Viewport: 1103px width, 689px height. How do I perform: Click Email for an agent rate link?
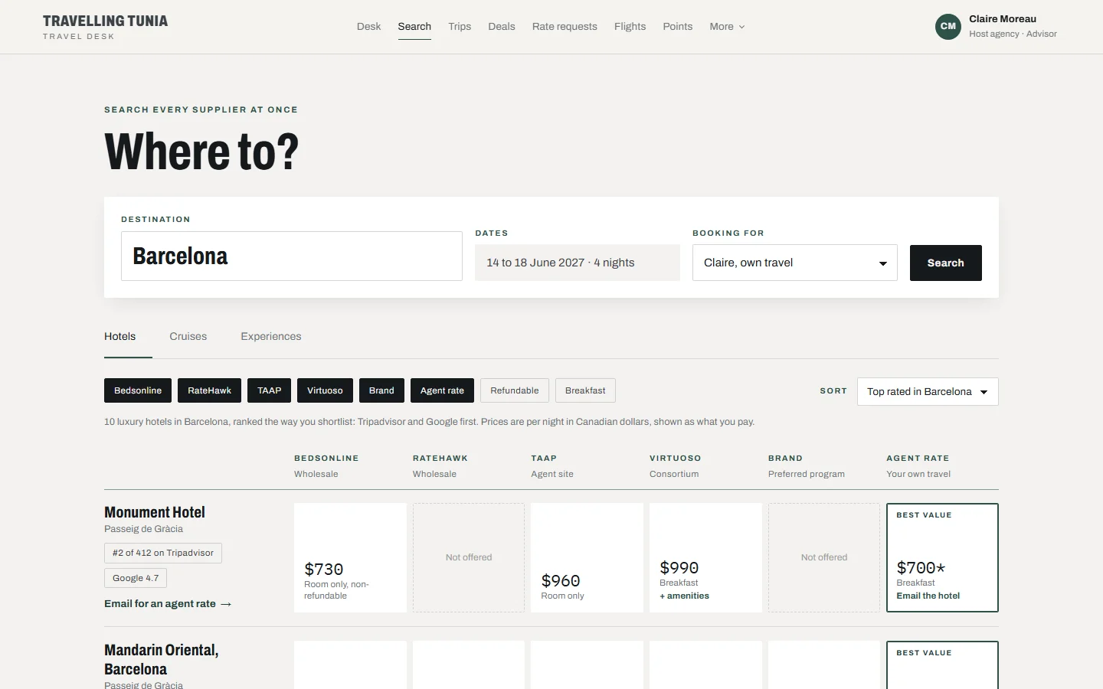tap(168, 604)
